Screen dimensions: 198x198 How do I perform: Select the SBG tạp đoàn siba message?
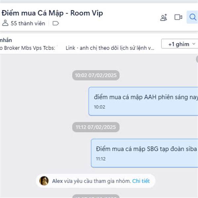[x=144, y=153]
